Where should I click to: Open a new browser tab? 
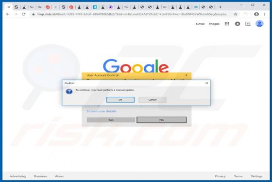220,7
